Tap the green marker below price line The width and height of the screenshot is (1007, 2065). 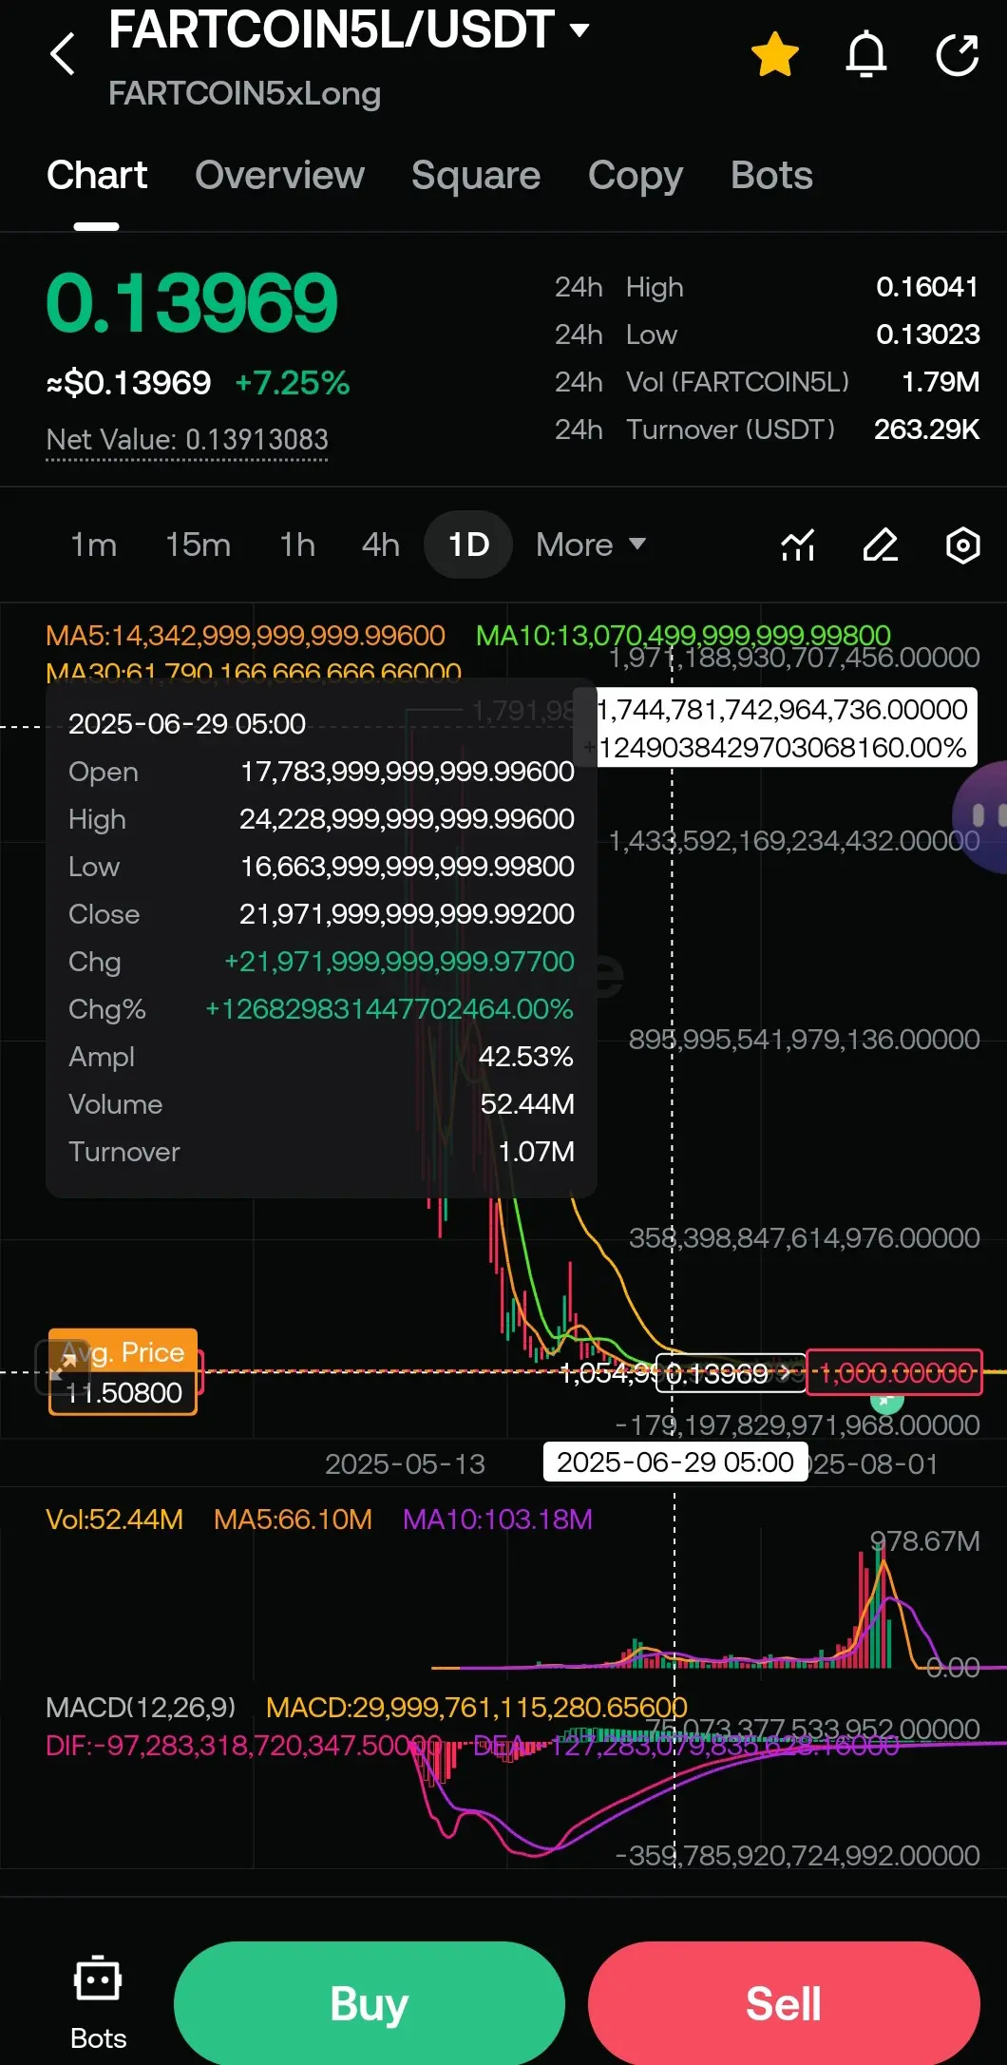[886, 1402]
